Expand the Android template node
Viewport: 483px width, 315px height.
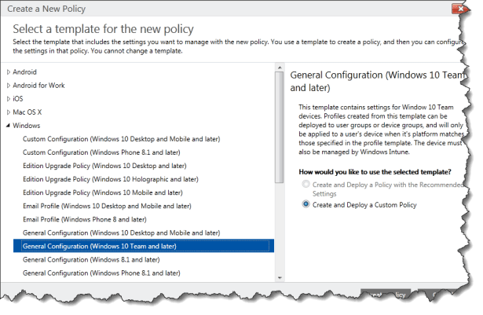point(9,72)
